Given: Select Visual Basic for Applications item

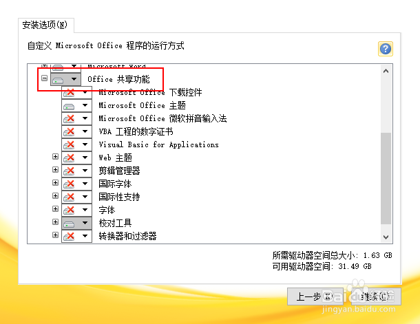Looking at the screenshot, I should [x=158, y=144].
